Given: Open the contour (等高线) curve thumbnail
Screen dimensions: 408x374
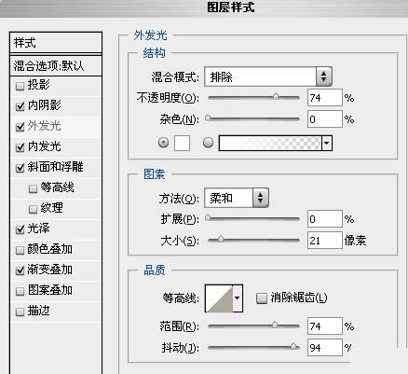Looking at the screenshot, I should (x=219, y=298).
